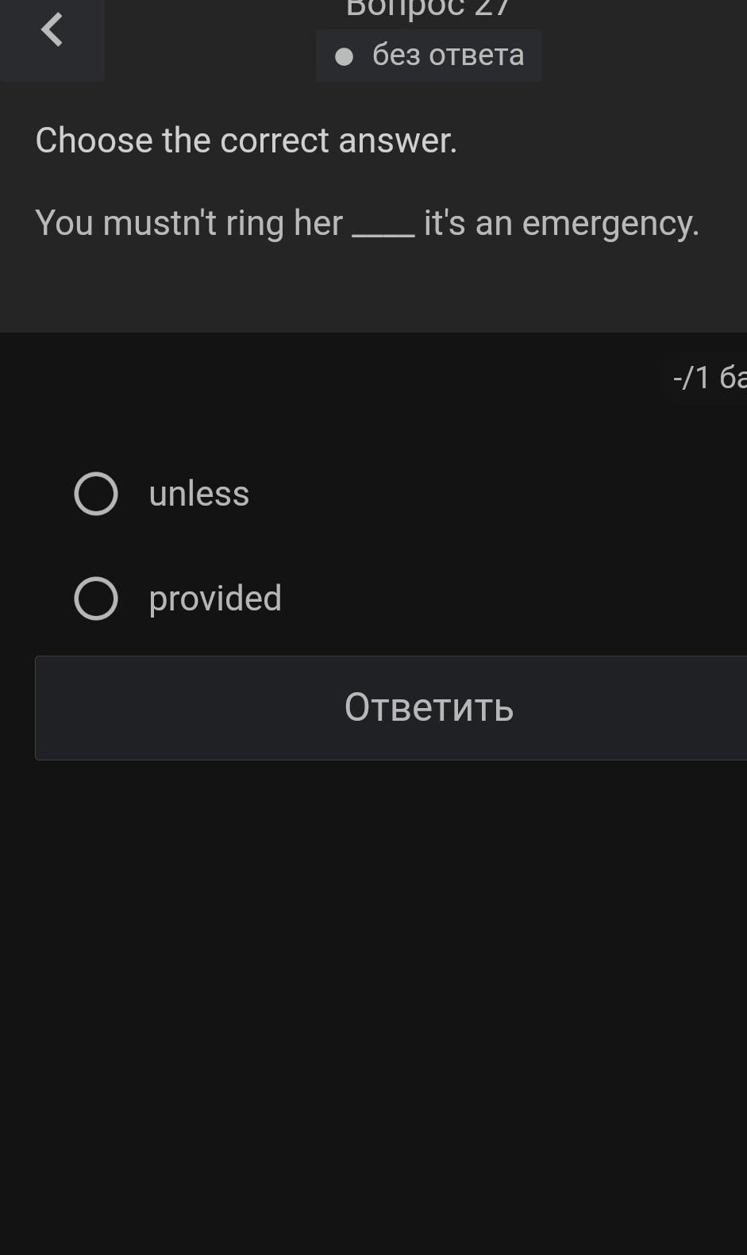
Task: Select the "provided" radio button
Action: pyautogui.click(x=96, y=599)
